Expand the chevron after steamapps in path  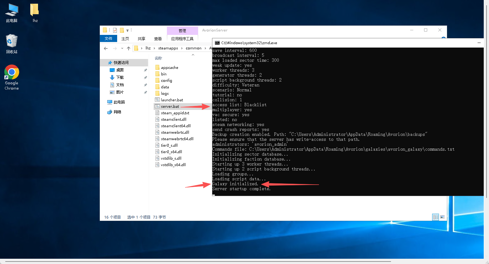[x=182, y=48]
